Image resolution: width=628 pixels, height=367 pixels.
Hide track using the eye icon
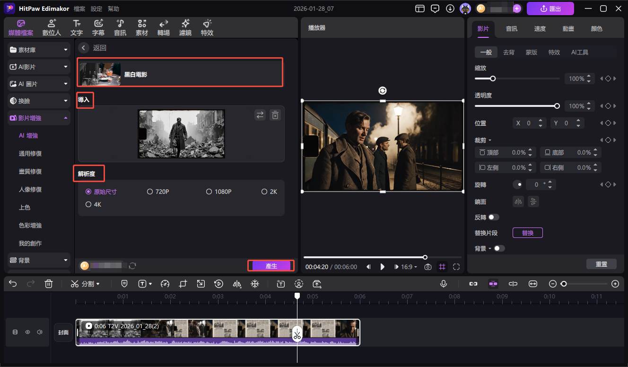point(27,332)
